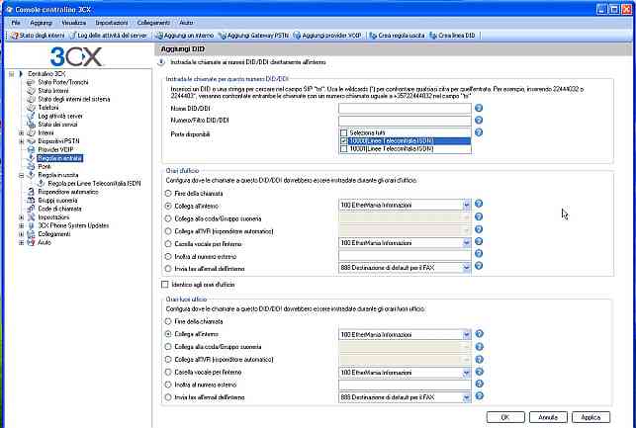Screen dimensions: 636x428
Task: Open Log delle attività del server toolbar item
Action: point(108,36)
